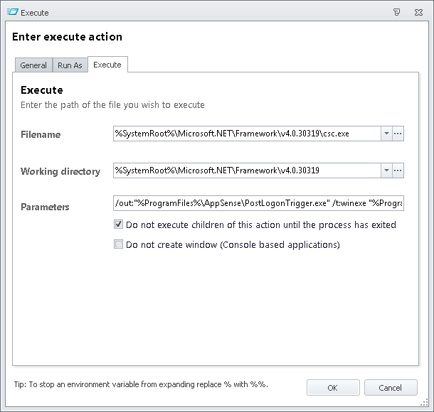Close the Execute dialog window
The image size is (434, 412).
[419, 12]
